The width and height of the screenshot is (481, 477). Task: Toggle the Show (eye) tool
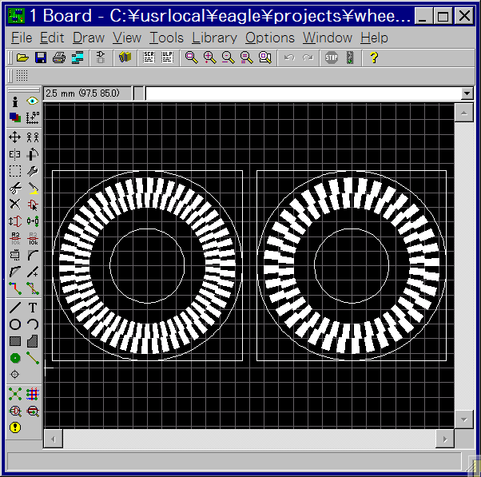(x=33, y=101)
